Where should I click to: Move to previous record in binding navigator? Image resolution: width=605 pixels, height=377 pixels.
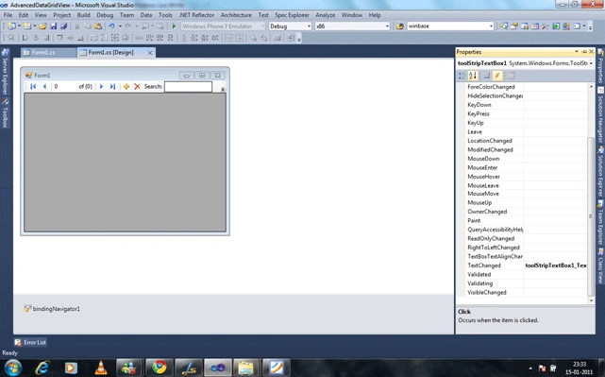coord(44,87)
